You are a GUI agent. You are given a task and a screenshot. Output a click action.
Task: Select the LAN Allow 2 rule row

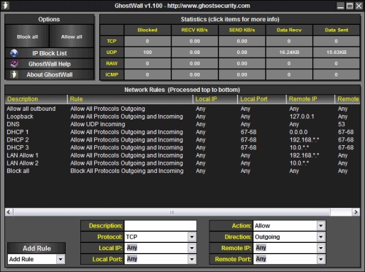(182, 163)
